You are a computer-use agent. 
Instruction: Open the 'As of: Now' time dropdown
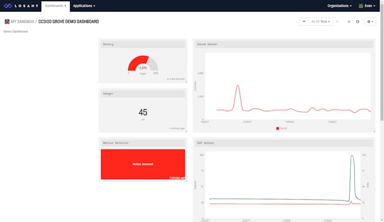click(x=321, y=21)
